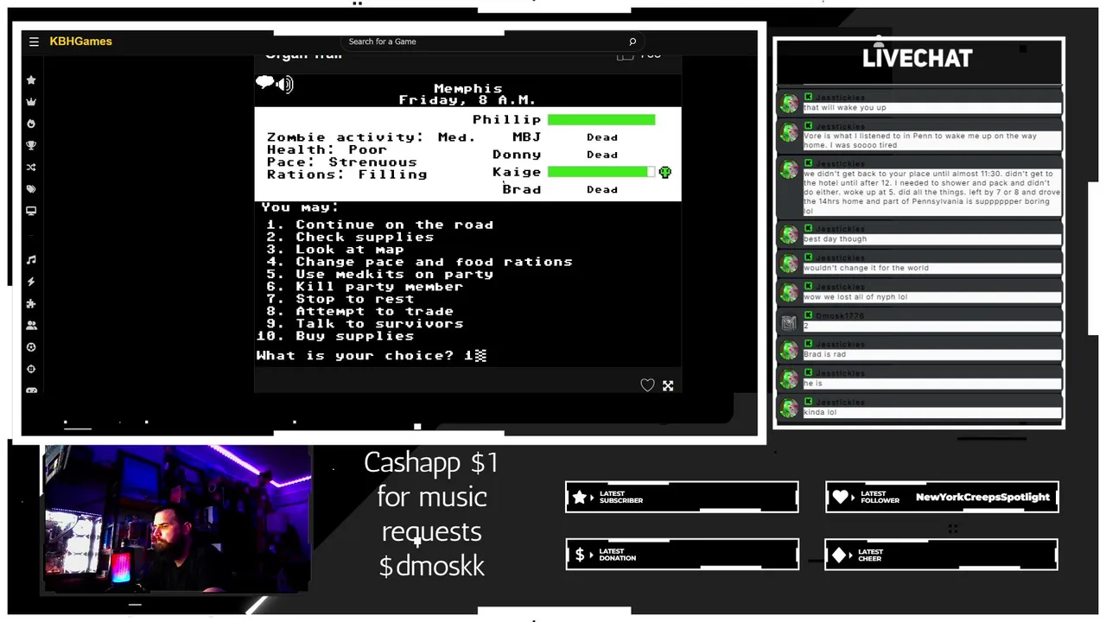
Task: Open the star favorites sidebar category
Action: pyautogui.click(x=31, y=80)
